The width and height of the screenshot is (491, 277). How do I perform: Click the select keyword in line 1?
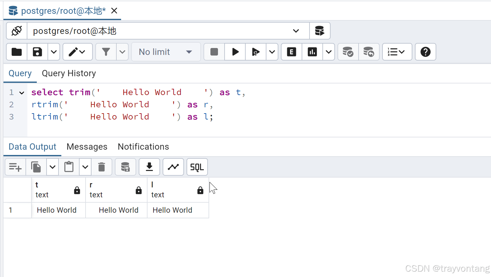(x=47, y=92)
